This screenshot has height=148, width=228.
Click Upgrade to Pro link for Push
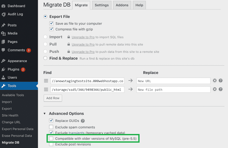click(x=83, y=52)
